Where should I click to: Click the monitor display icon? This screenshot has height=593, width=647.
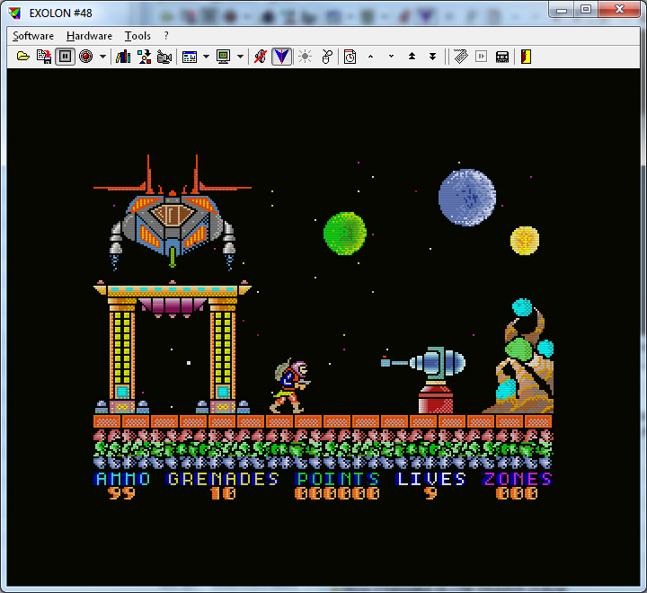point(223,57)
